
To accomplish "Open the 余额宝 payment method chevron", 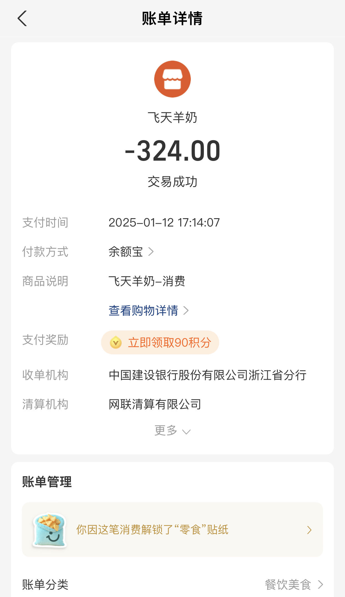I will pyautogui.click(x=151, y=252).
